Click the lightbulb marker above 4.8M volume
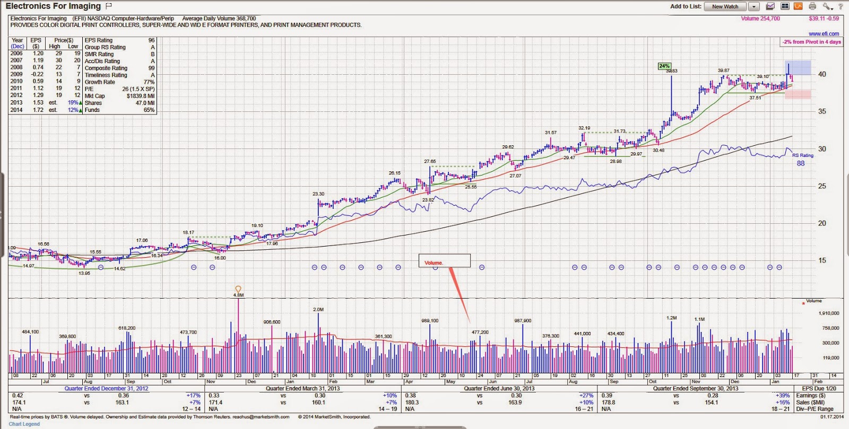 (x=238, y=289)
